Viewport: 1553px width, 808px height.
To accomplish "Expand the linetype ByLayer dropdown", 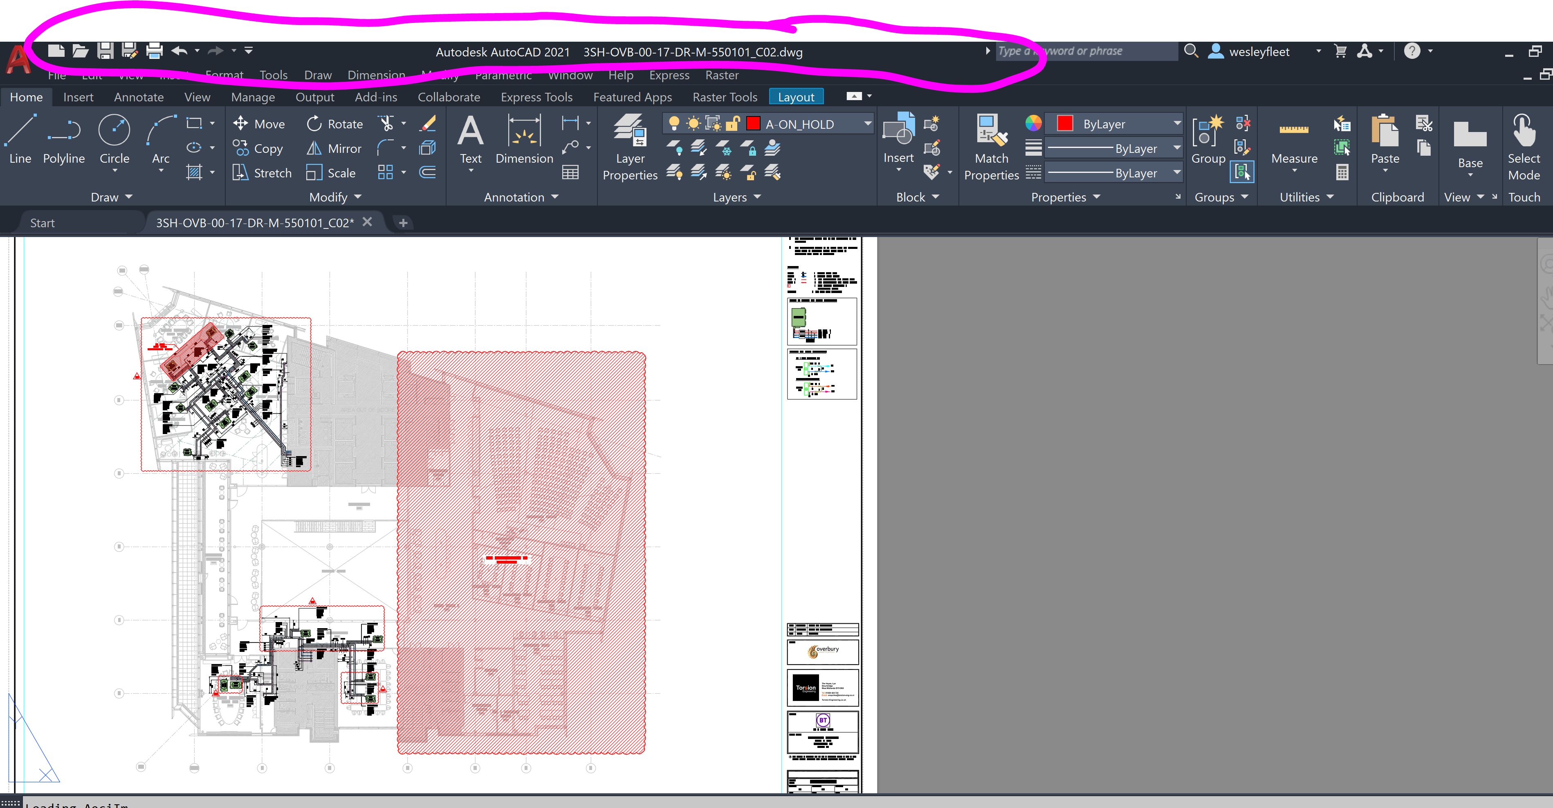I will pos(1176,148).
